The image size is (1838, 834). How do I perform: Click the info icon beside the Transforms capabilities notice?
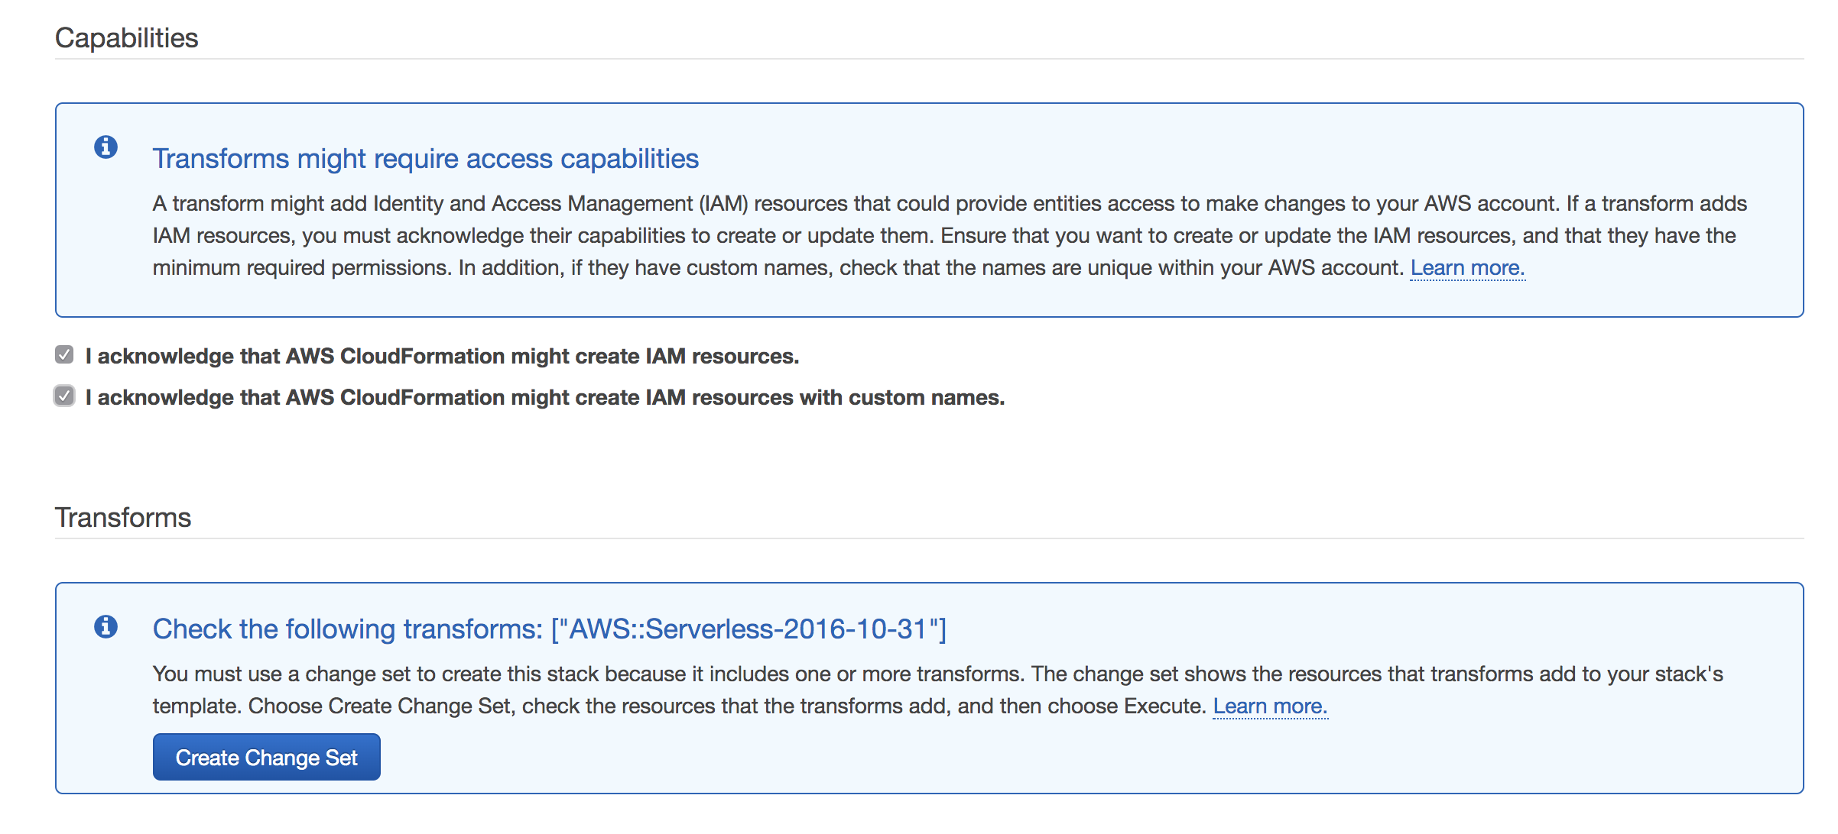(x=106, y=147)
